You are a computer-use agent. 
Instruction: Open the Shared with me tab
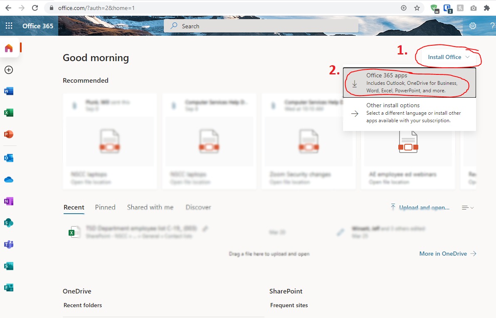click(x=150, y=207)
